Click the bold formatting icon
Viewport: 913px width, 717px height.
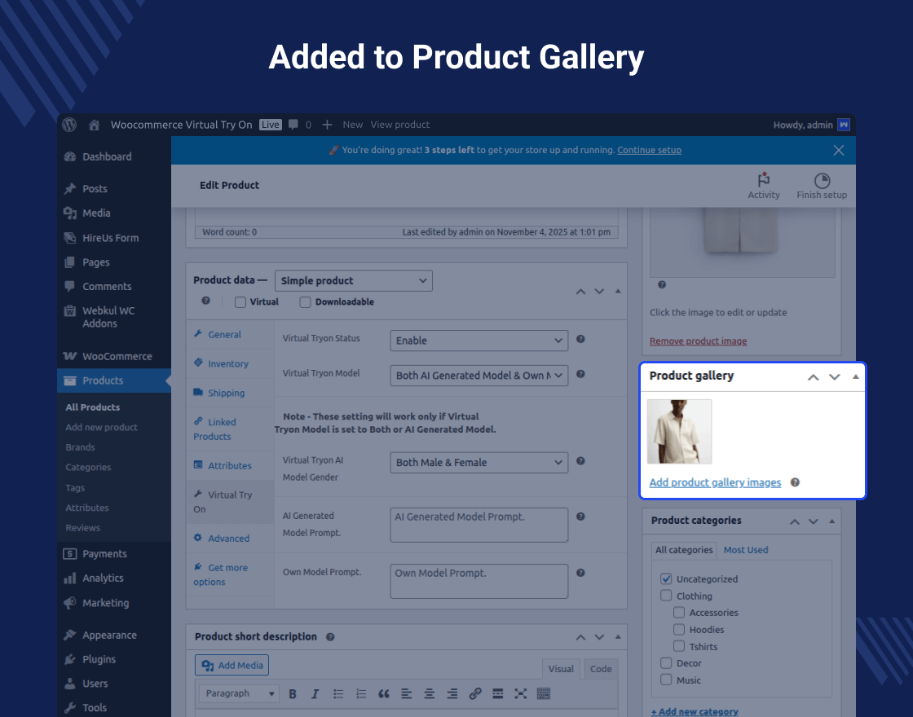pyautogui.click(x=293, y=693)
